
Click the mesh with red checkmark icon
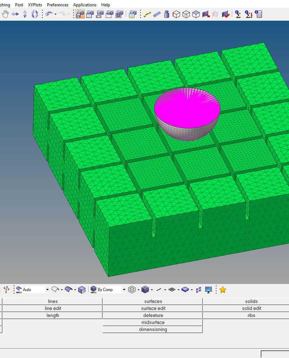coord(226,14)
